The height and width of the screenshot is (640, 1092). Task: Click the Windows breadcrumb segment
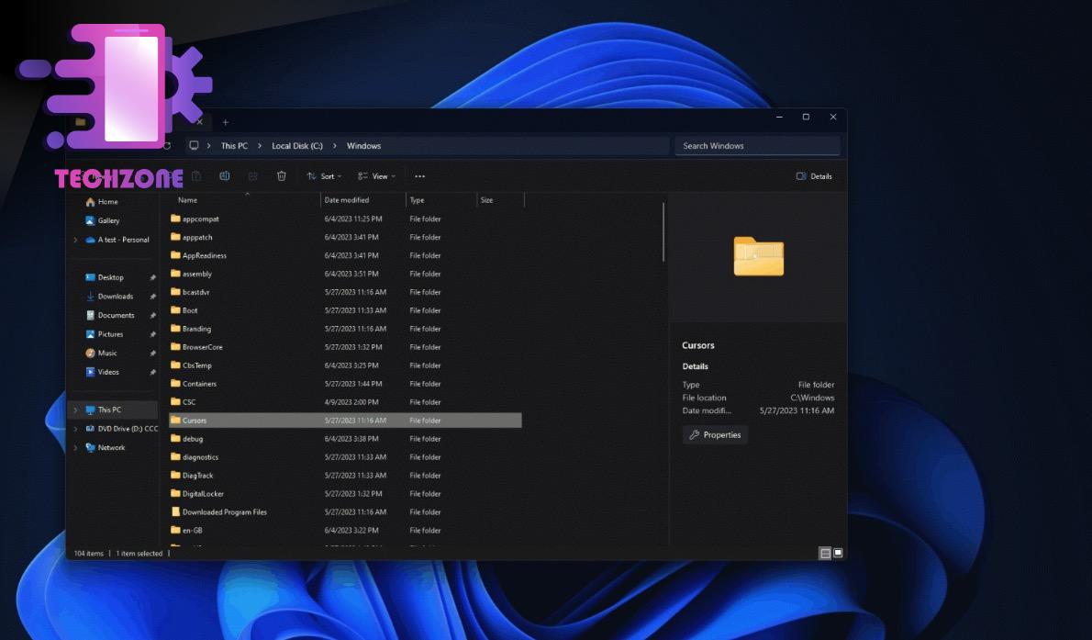[363, 146]
